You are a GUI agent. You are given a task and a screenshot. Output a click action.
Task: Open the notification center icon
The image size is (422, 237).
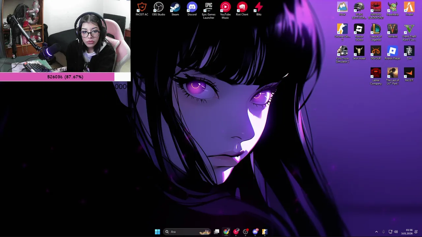tap(416, 232)
